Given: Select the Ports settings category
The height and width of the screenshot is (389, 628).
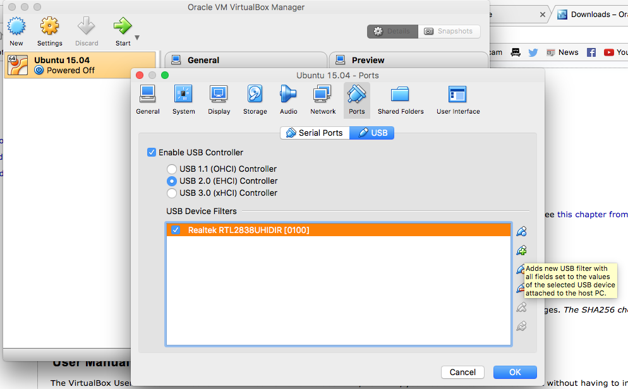Looking at the screenshot, I should tap(356, 100).
